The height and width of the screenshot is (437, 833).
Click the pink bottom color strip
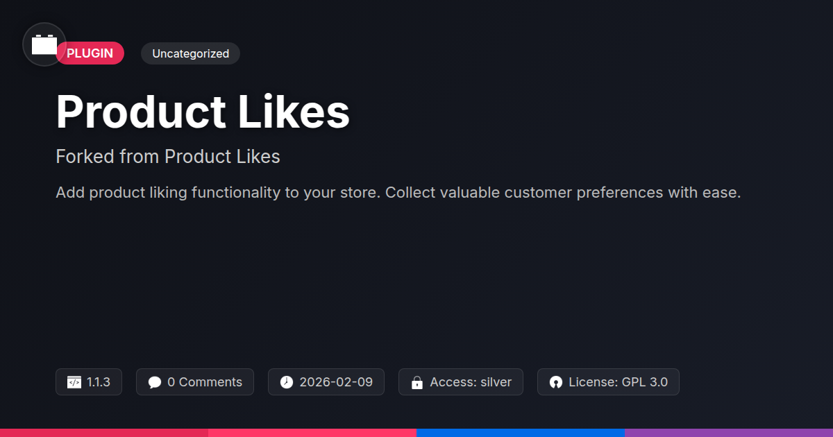[x=312, y=432]
